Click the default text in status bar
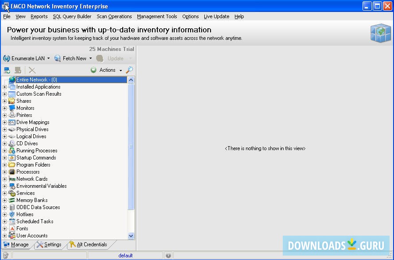394x260 pixels. 125,256
